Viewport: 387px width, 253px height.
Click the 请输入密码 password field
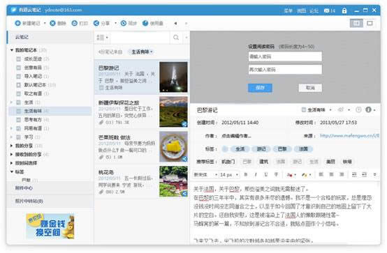(285, 56)
